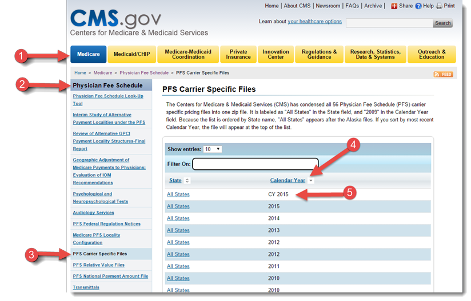Click into the site search field
The width and height of the screenshot is (471, 301).
389,23
